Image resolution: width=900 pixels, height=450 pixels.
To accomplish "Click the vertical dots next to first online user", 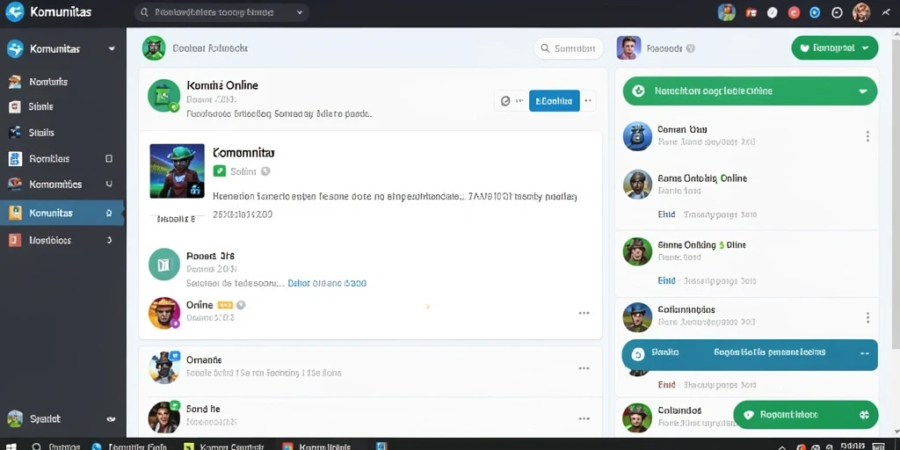I will [867, 136].
